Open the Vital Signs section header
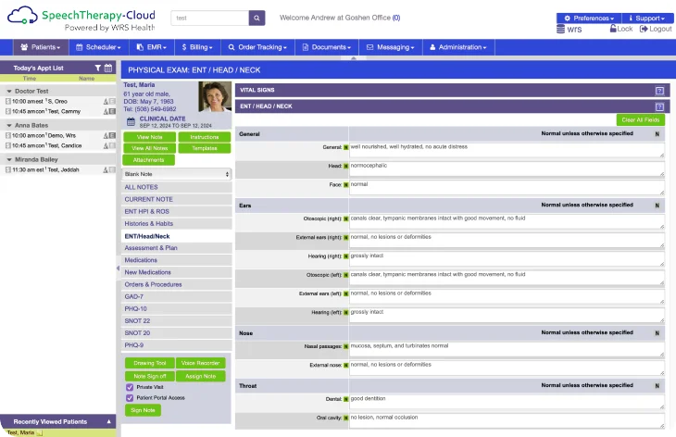The image size is (676, 437). (x=452, y=90)
